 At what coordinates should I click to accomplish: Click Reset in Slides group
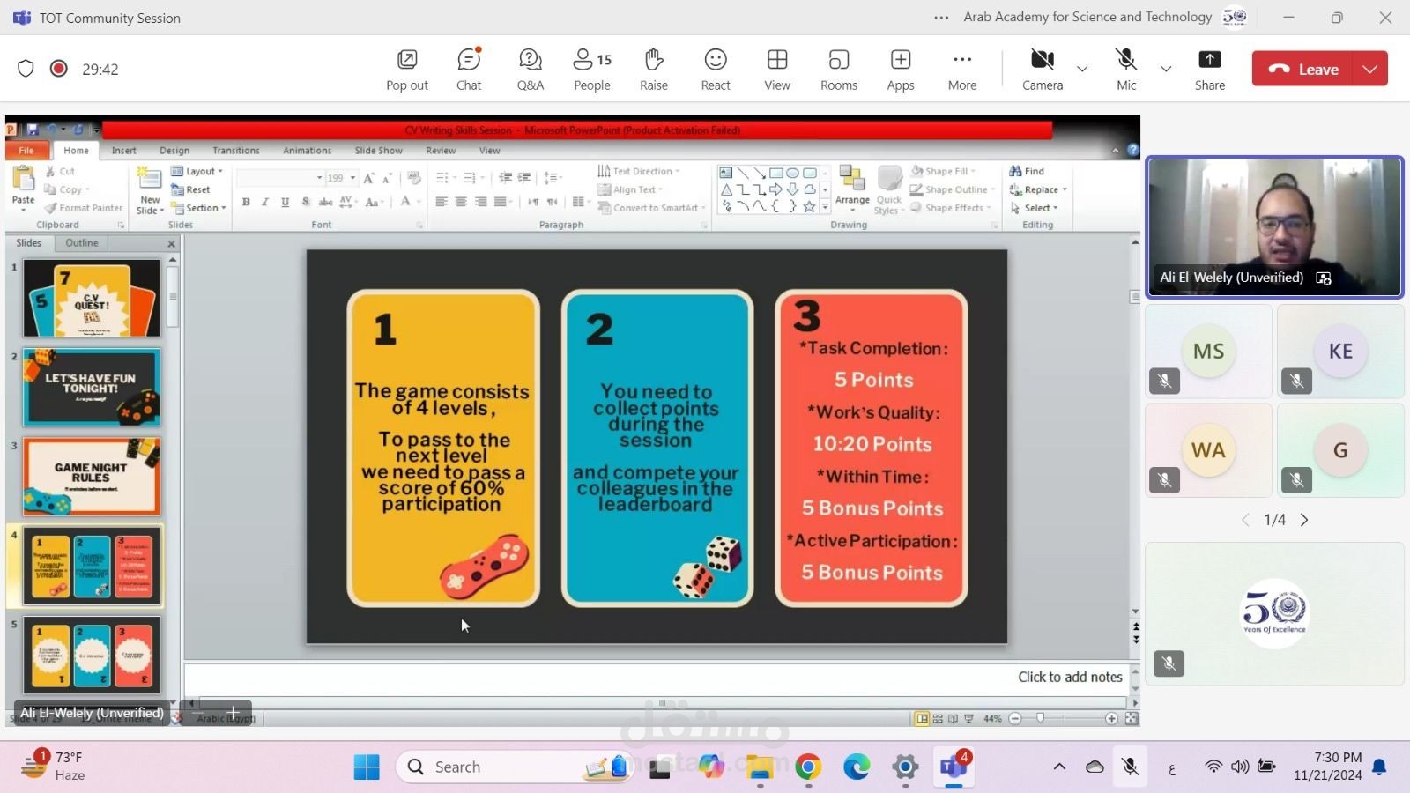point(191,189)
